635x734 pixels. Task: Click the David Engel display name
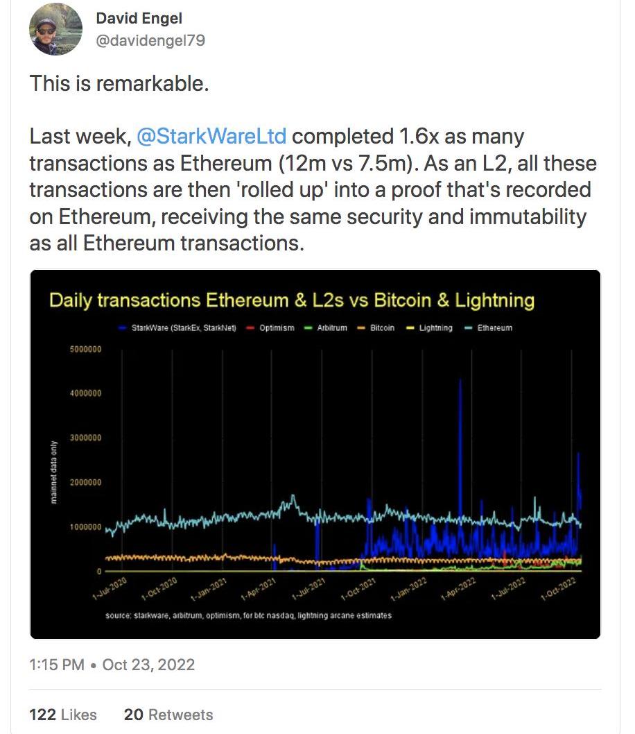[x=139, y=18]
